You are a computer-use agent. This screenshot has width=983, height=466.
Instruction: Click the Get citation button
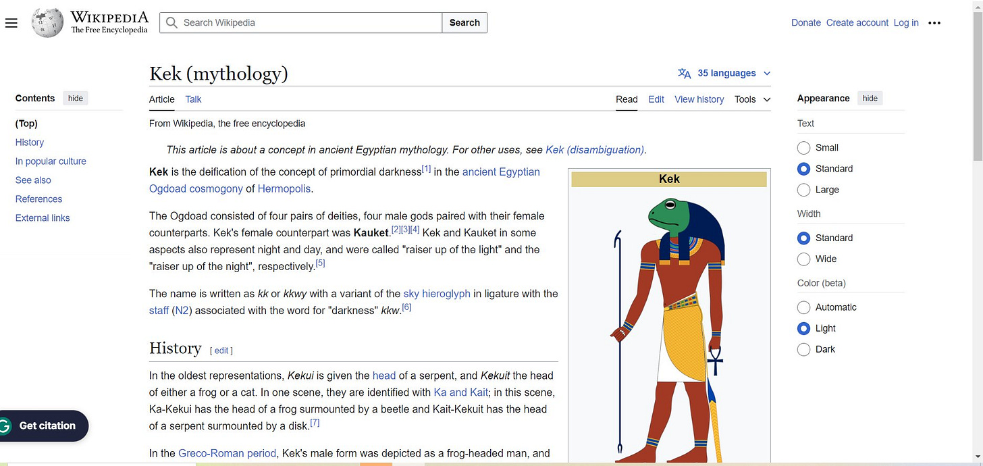coord(44,426)
